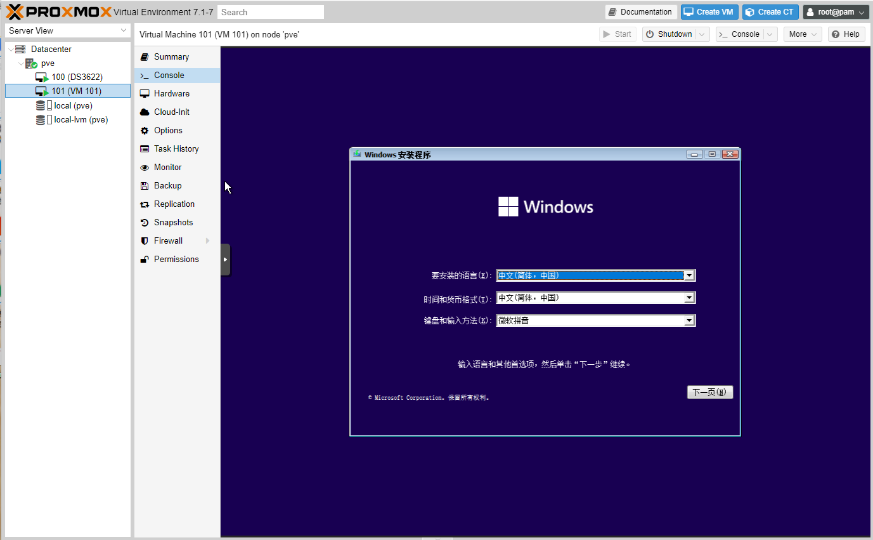The height and width of the screenshot is (540, 873).
Task: Open the language to install dropdown
Action: (x=596, y=275)
